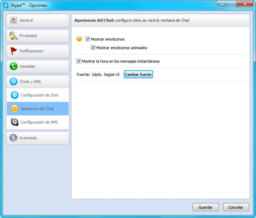Minimize the Skype Opciones window

pos(222,4)
